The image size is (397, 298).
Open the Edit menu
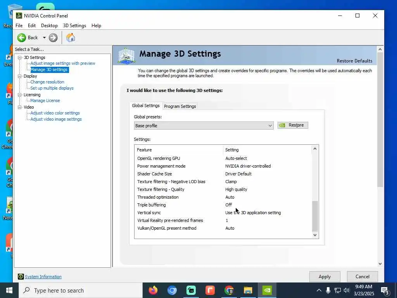[32, 26]
